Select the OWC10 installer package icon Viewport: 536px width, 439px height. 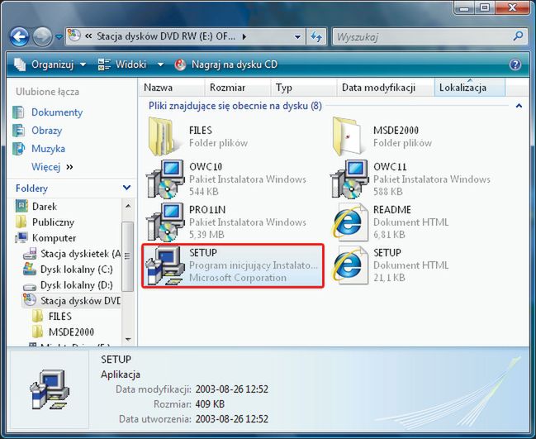[x=165, y=179]
